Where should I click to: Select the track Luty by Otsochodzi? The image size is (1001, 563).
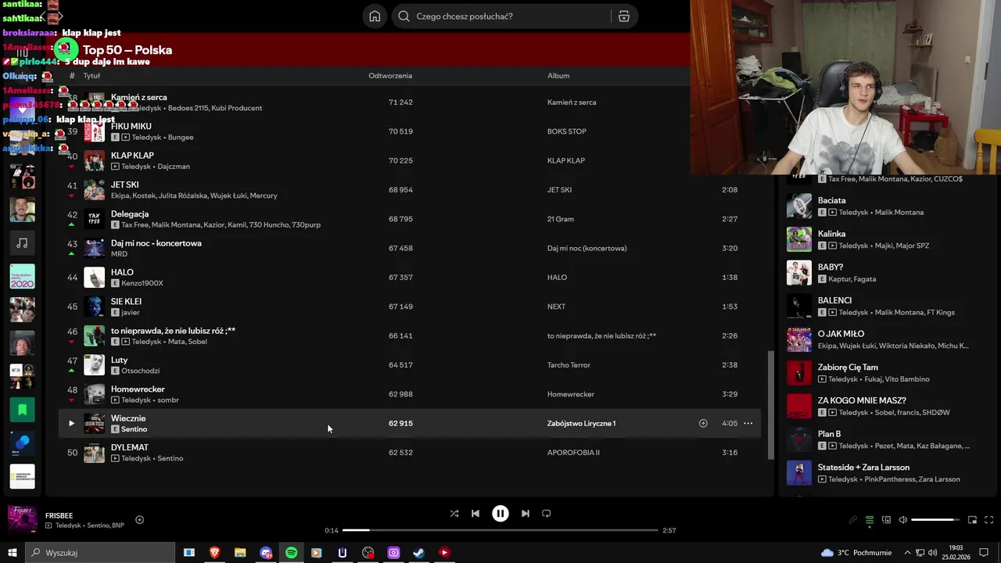[410, 365]
